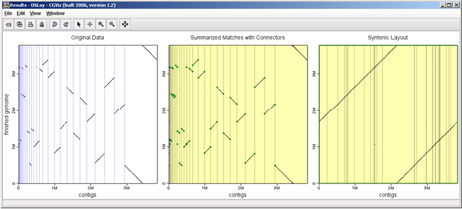Viewport: 462px width, 209px height.
Task: Open the File menu
Action: [8, 13]
